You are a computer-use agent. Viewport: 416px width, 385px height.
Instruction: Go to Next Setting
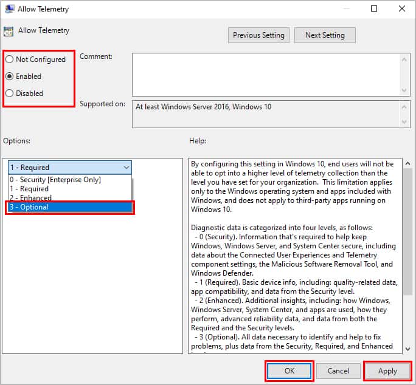(x=325, y=35)
